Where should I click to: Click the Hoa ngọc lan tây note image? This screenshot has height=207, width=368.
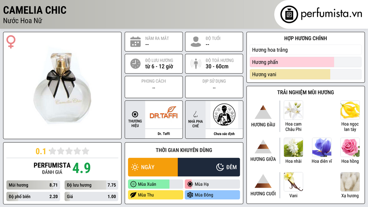tap(350, 110)
